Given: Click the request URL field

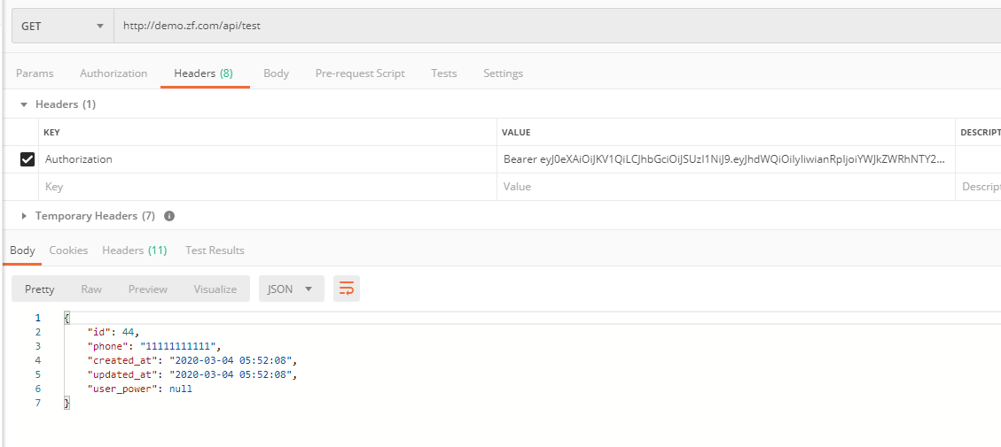Looking at the screenshot, I should tap(557, 27).
